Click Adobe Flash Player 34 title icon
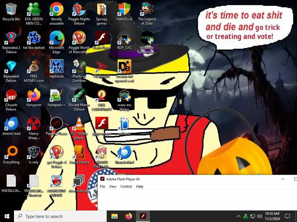This screenshot has height=222, width=297. click(102, 179)
